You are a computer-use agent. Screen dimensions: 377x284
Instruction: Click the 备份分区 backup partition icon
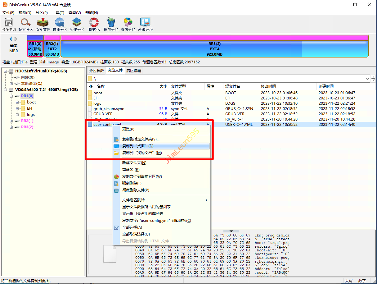coord(128,24)
